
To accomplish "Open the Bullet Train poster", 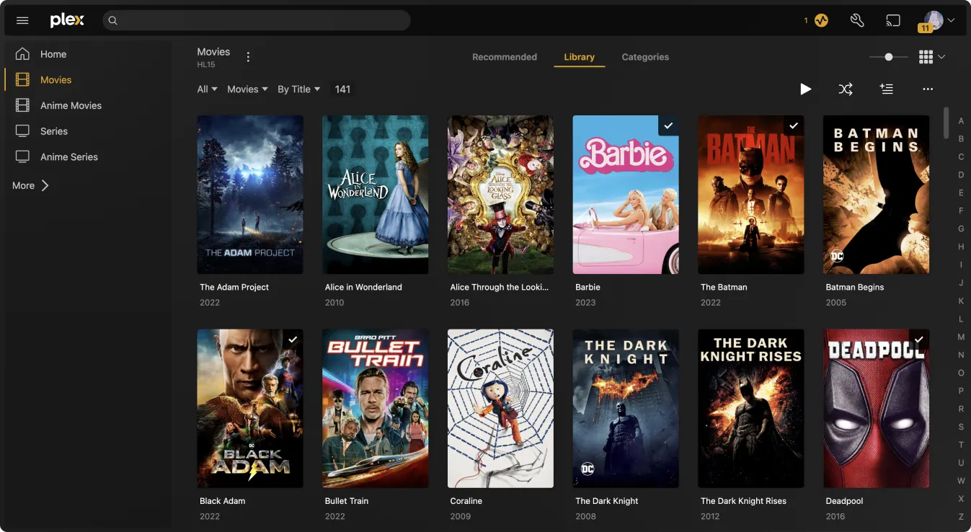I will click(x=376, y=409).
